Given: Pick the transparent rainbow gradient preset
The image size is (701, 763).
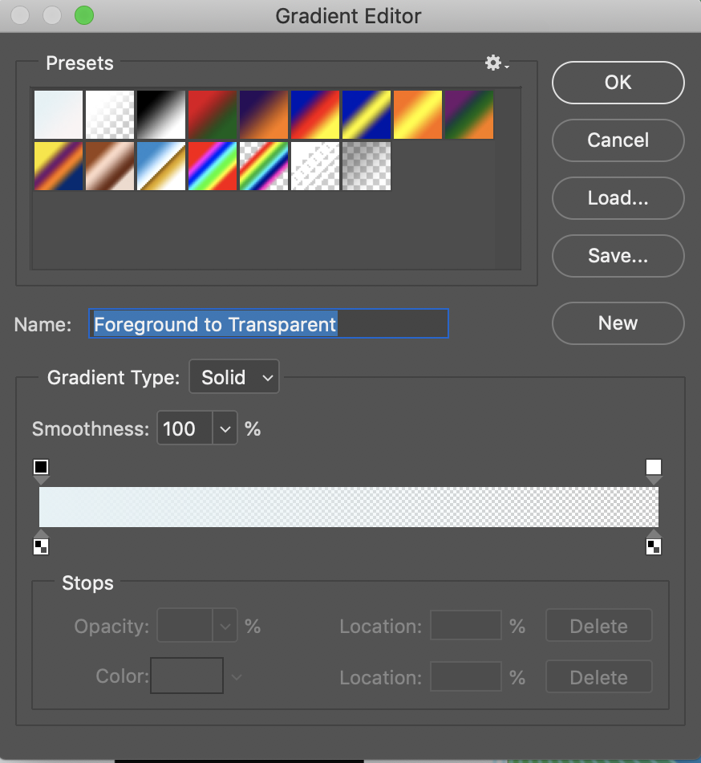Looking at the screenshot, I should [x=264, y=166].
